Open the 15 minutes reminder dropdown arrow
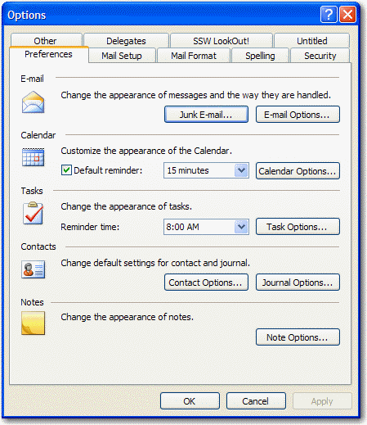This screenshot has width=367, height=425. [241, 170]
